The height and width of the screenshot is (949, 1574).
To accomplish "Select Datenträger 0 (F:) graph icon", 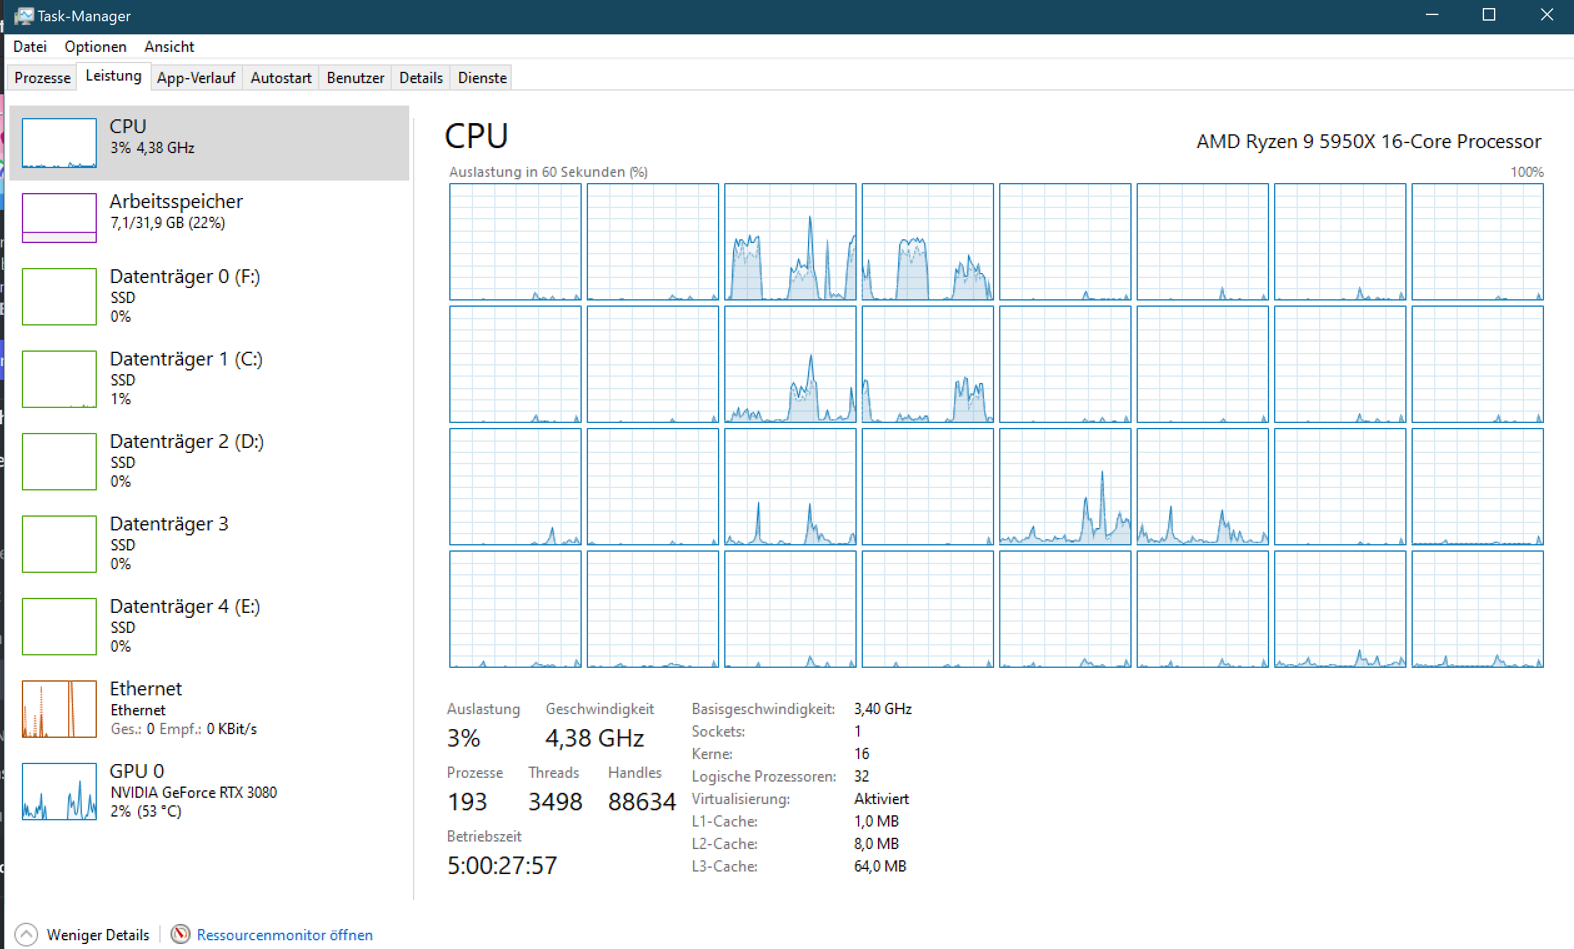I will [x=59, y=296].
